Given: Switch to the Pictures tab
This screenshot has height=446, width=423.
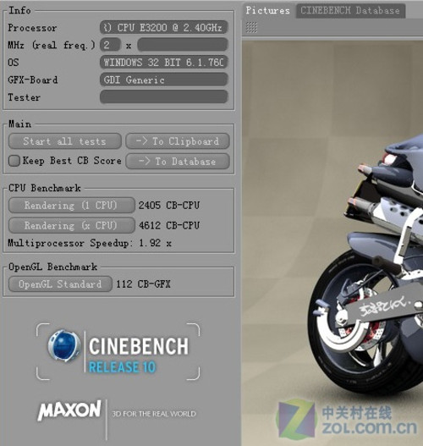Looking at the screenshot, I should (x=268, y=10).
